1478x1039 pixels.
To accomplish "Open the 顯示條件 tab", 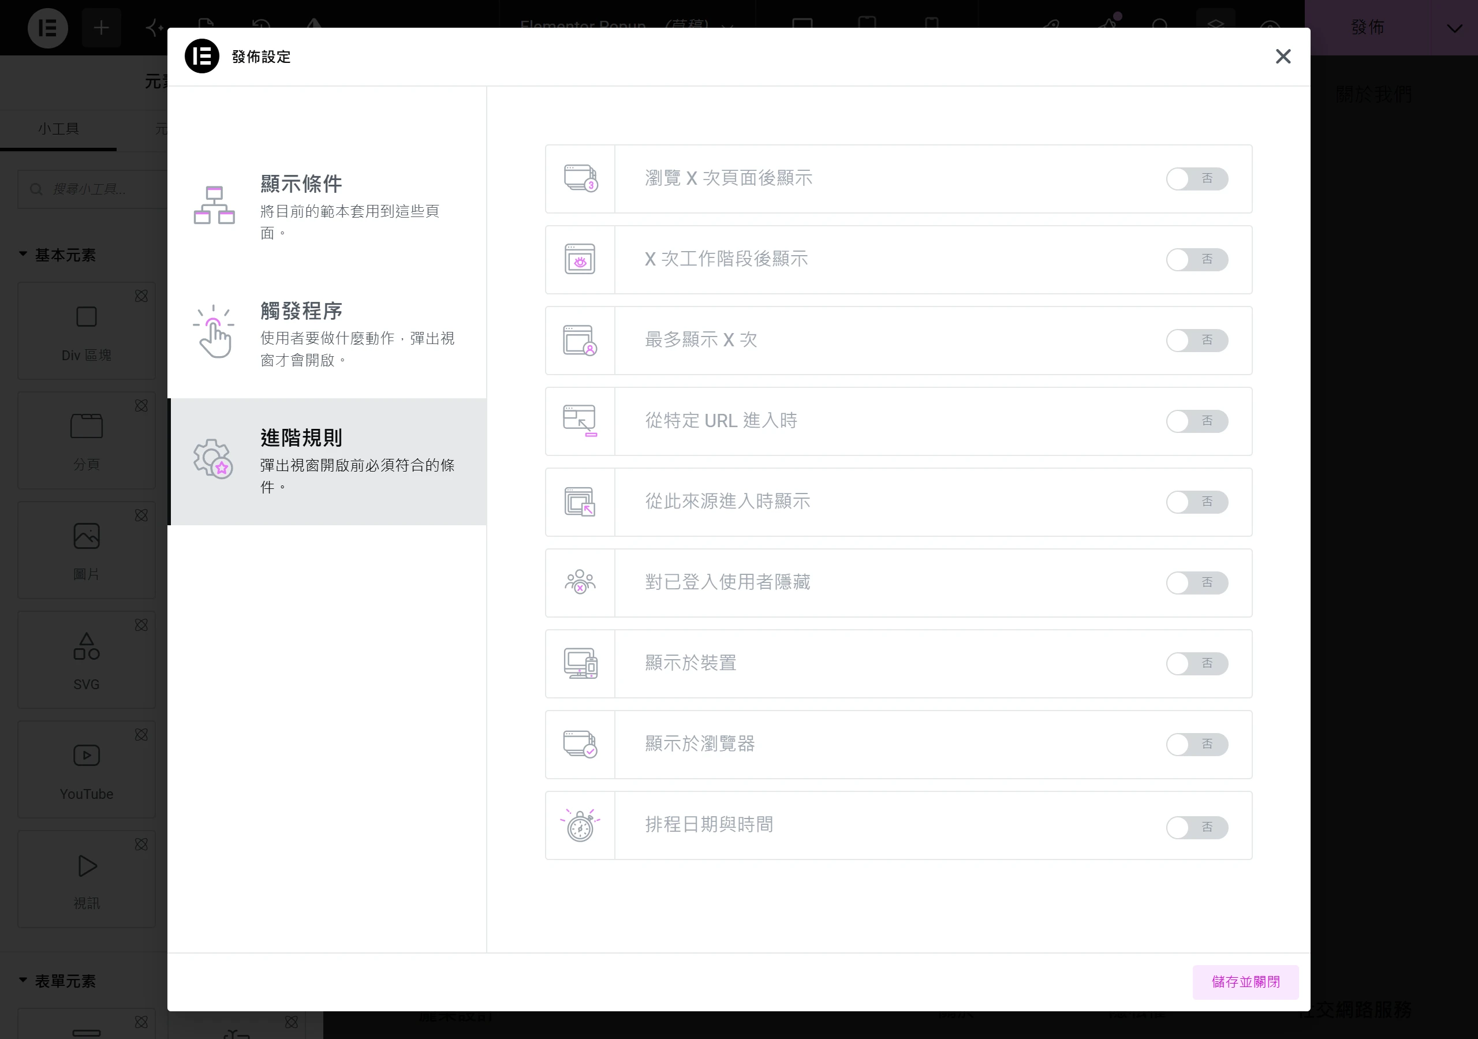I will point(327,207).
